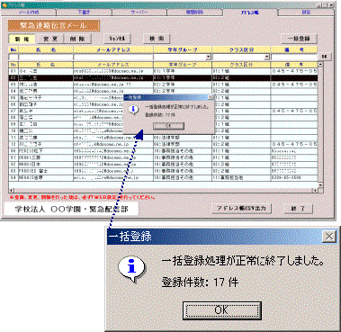This screenshot has height=332, width=341.
Task: Open the 下書き tab
Action: 84,13
